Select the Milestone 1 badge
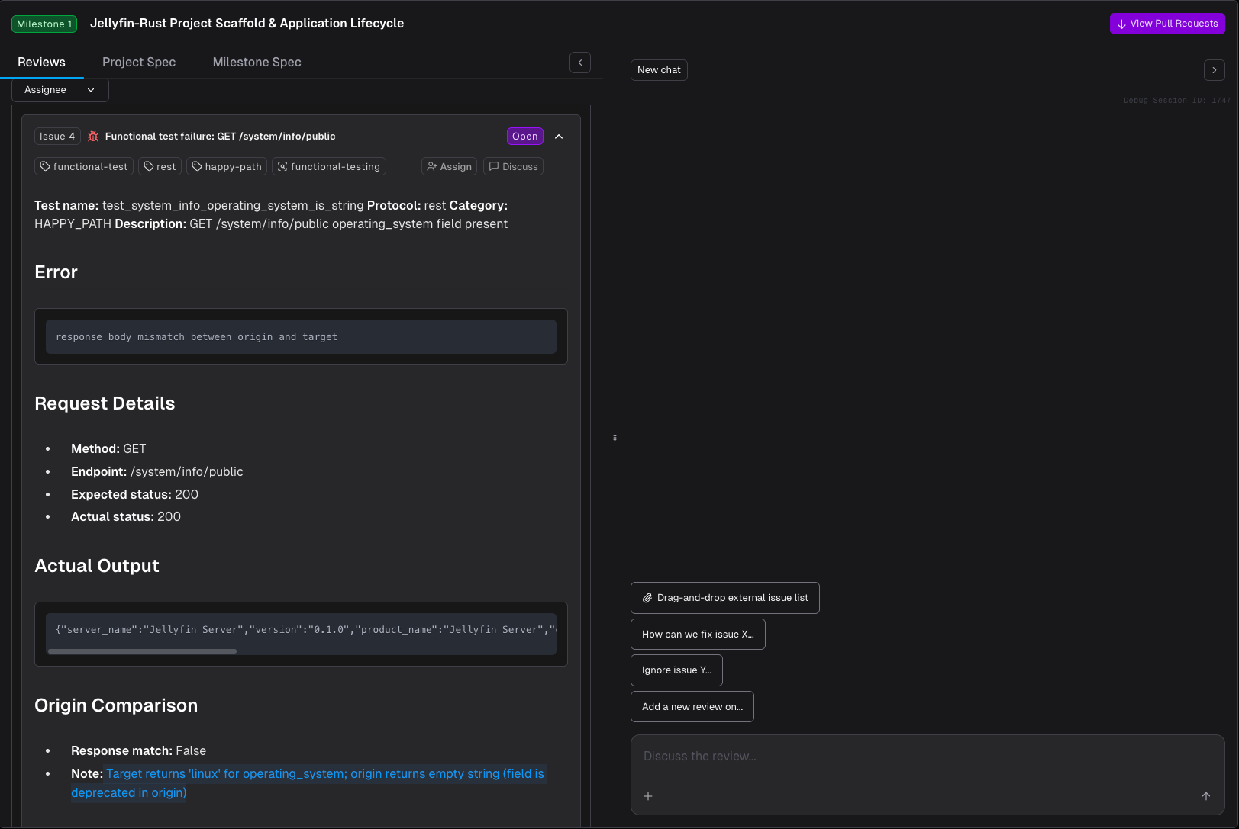Viewport: 1239px width, 829px height. click(44, 24)
